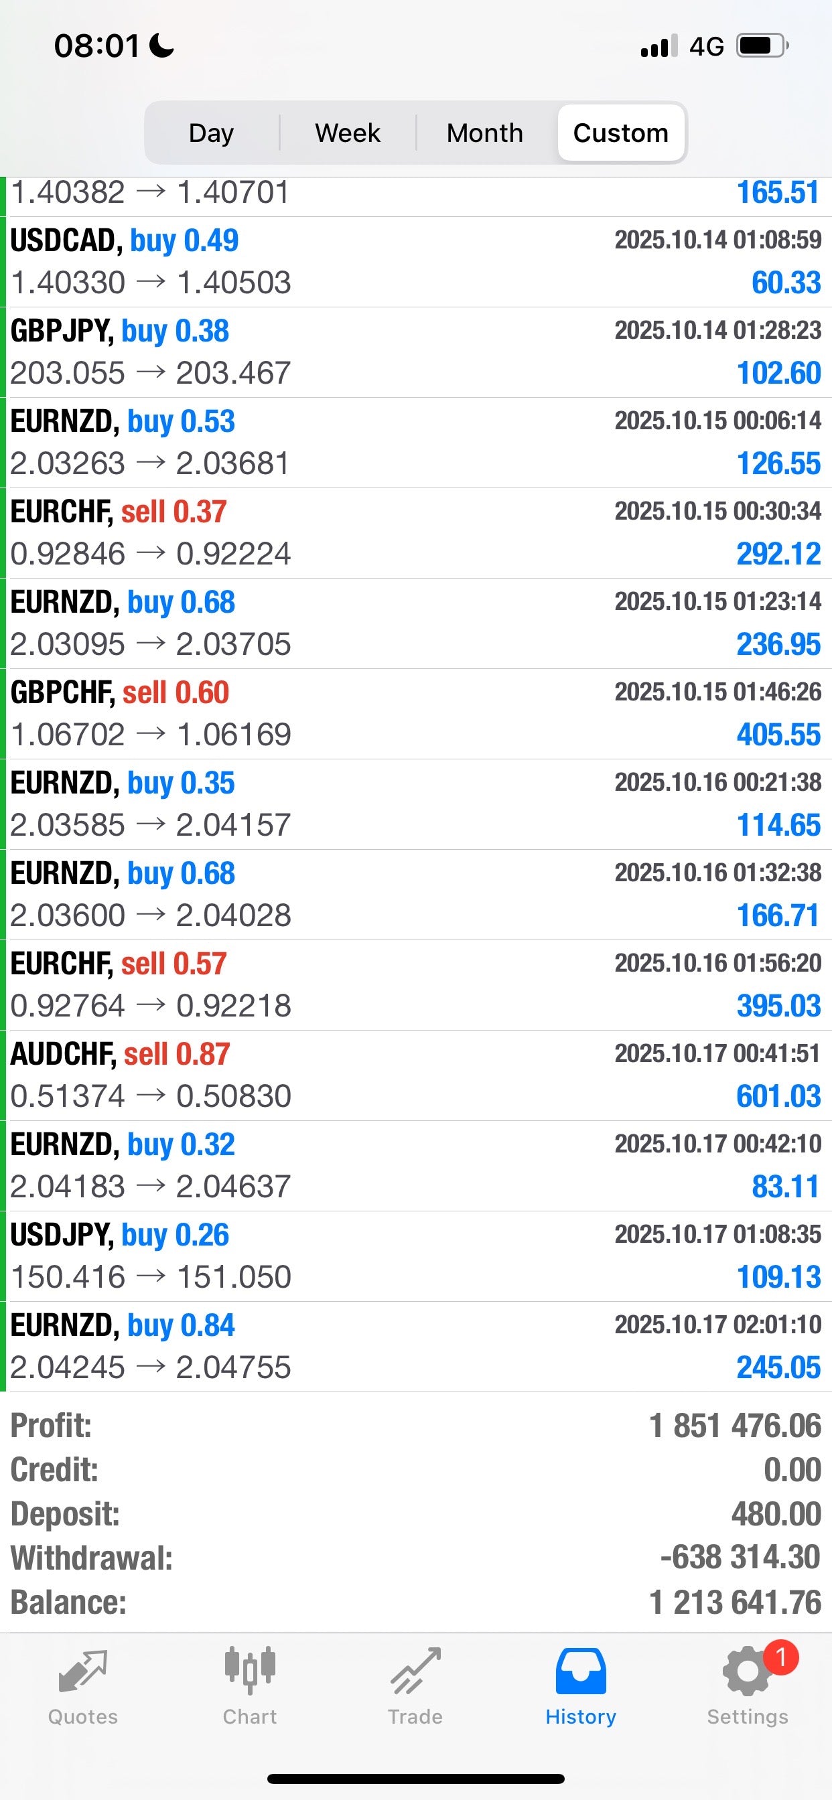The image size is (832, 1800).
Task: Tap the battery indicator in status bar
Action: point(762,46)
